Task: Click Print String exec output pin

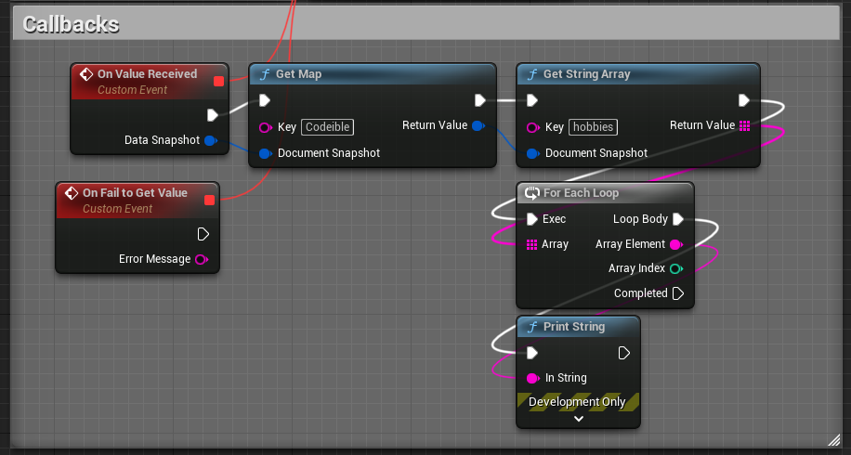Action: [x=624, y=353]
